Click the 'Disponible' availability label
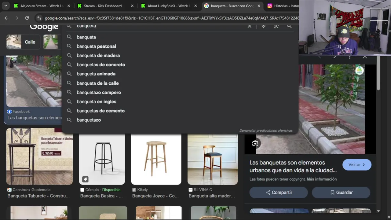 coord(111,190)
